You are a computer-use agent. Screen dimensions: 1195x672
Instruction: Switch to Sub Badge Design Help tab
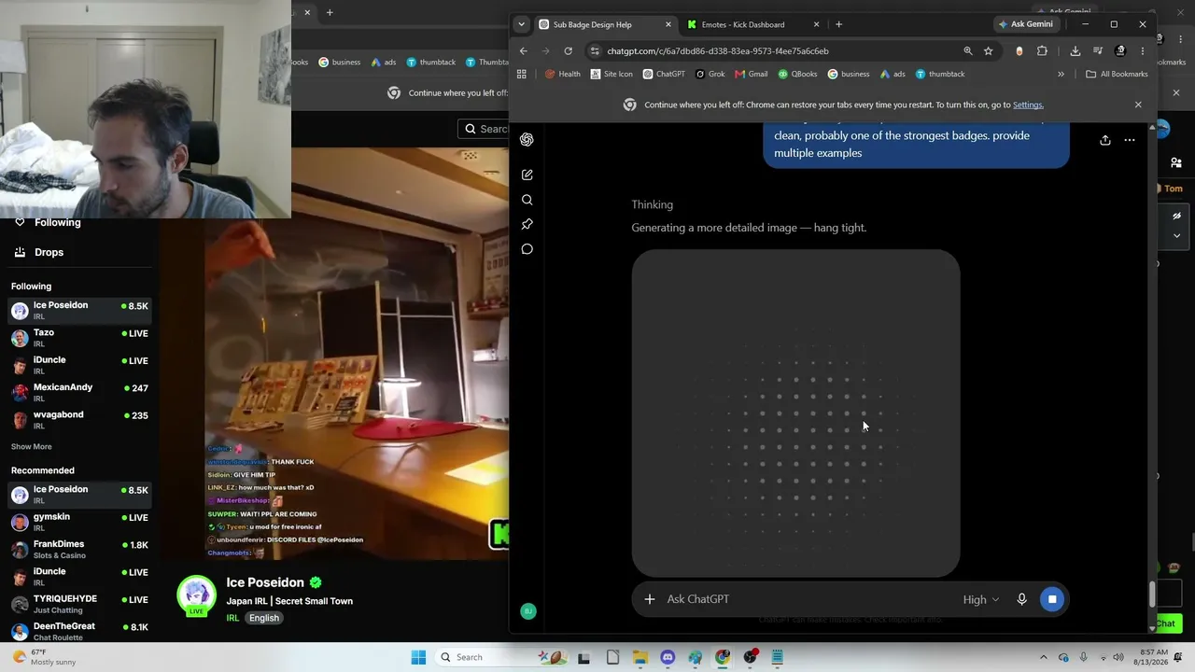click(605, 24)
